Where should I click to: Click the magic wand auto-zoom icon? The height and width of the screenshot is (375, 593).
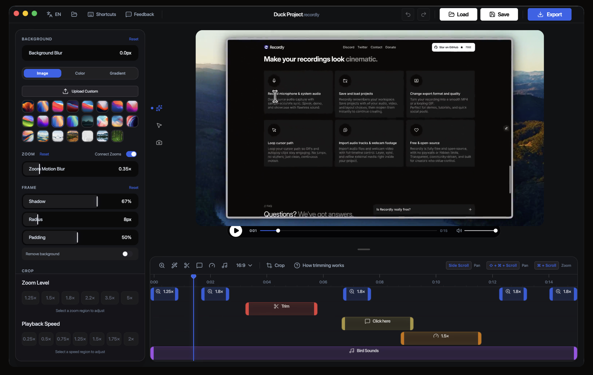click(174, 265)
